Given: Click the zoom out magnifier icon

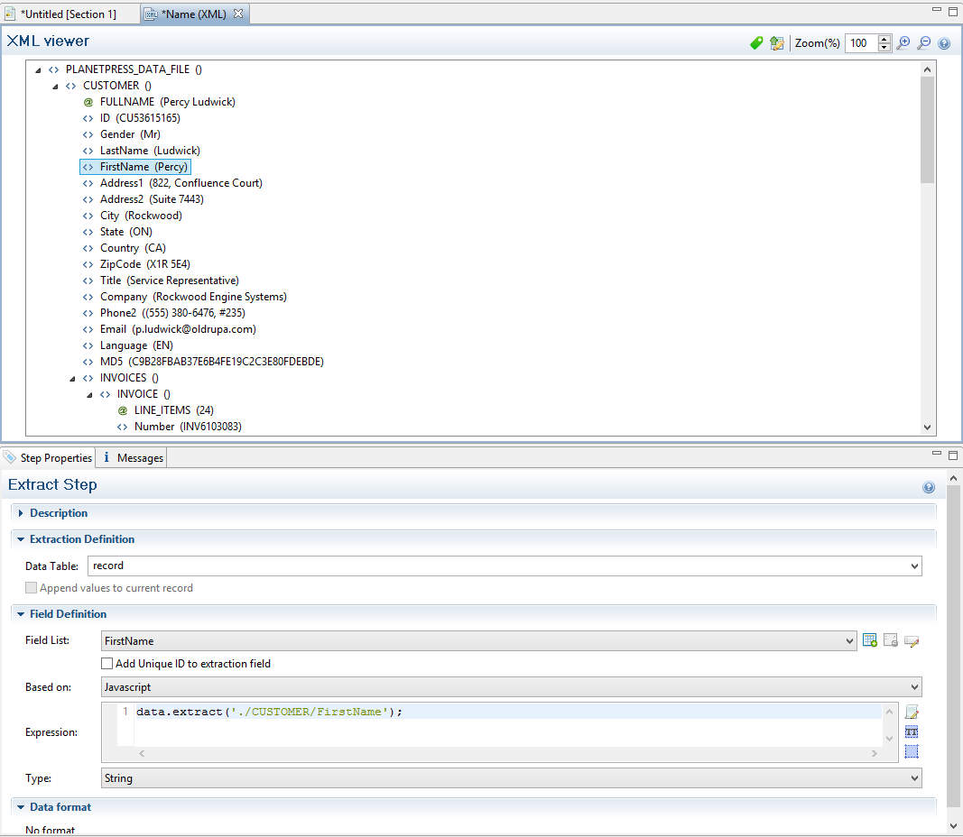Looking at the screenshot, I should (x=923, y=43).
